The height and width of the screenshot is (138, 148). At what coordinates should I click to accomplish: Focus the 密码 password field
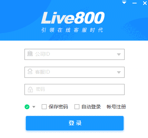point(75,89)
